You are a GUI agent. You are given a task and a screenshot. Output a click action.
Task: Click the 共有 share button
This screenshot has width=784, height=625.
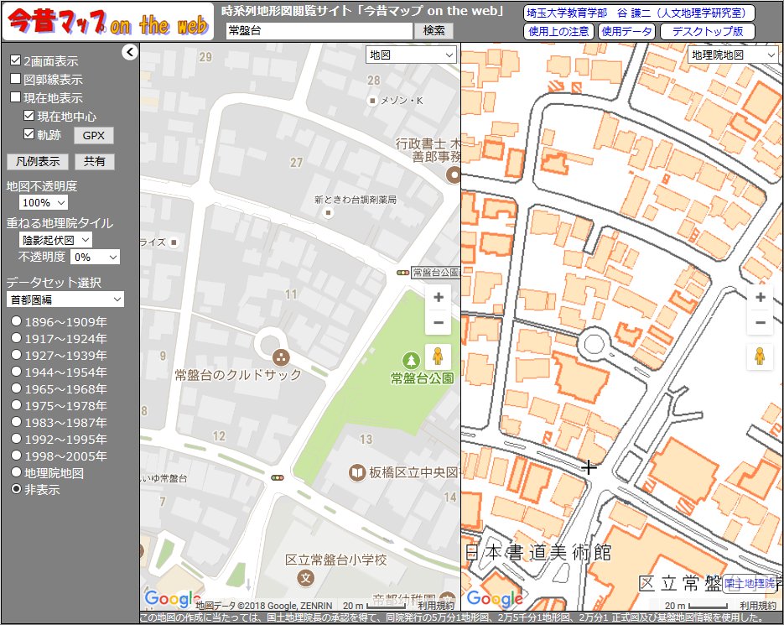click(95, 162)
